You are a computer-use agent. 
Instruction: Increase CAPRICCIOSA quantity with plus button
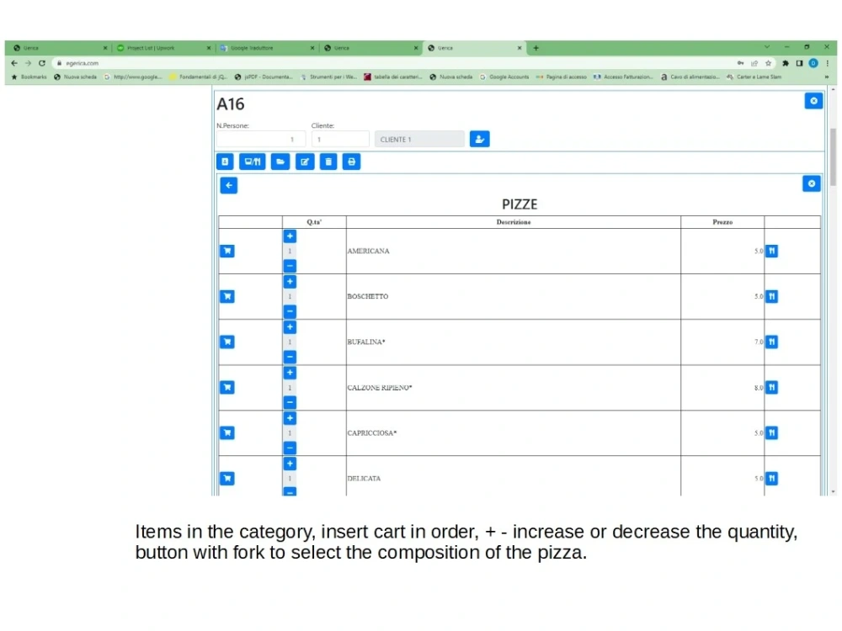[x=290, y=418]
